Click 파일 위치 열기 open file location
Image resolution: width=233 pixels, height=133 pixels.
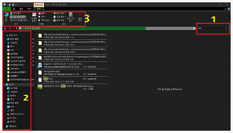pyautogui.click(x=70, y=17)
